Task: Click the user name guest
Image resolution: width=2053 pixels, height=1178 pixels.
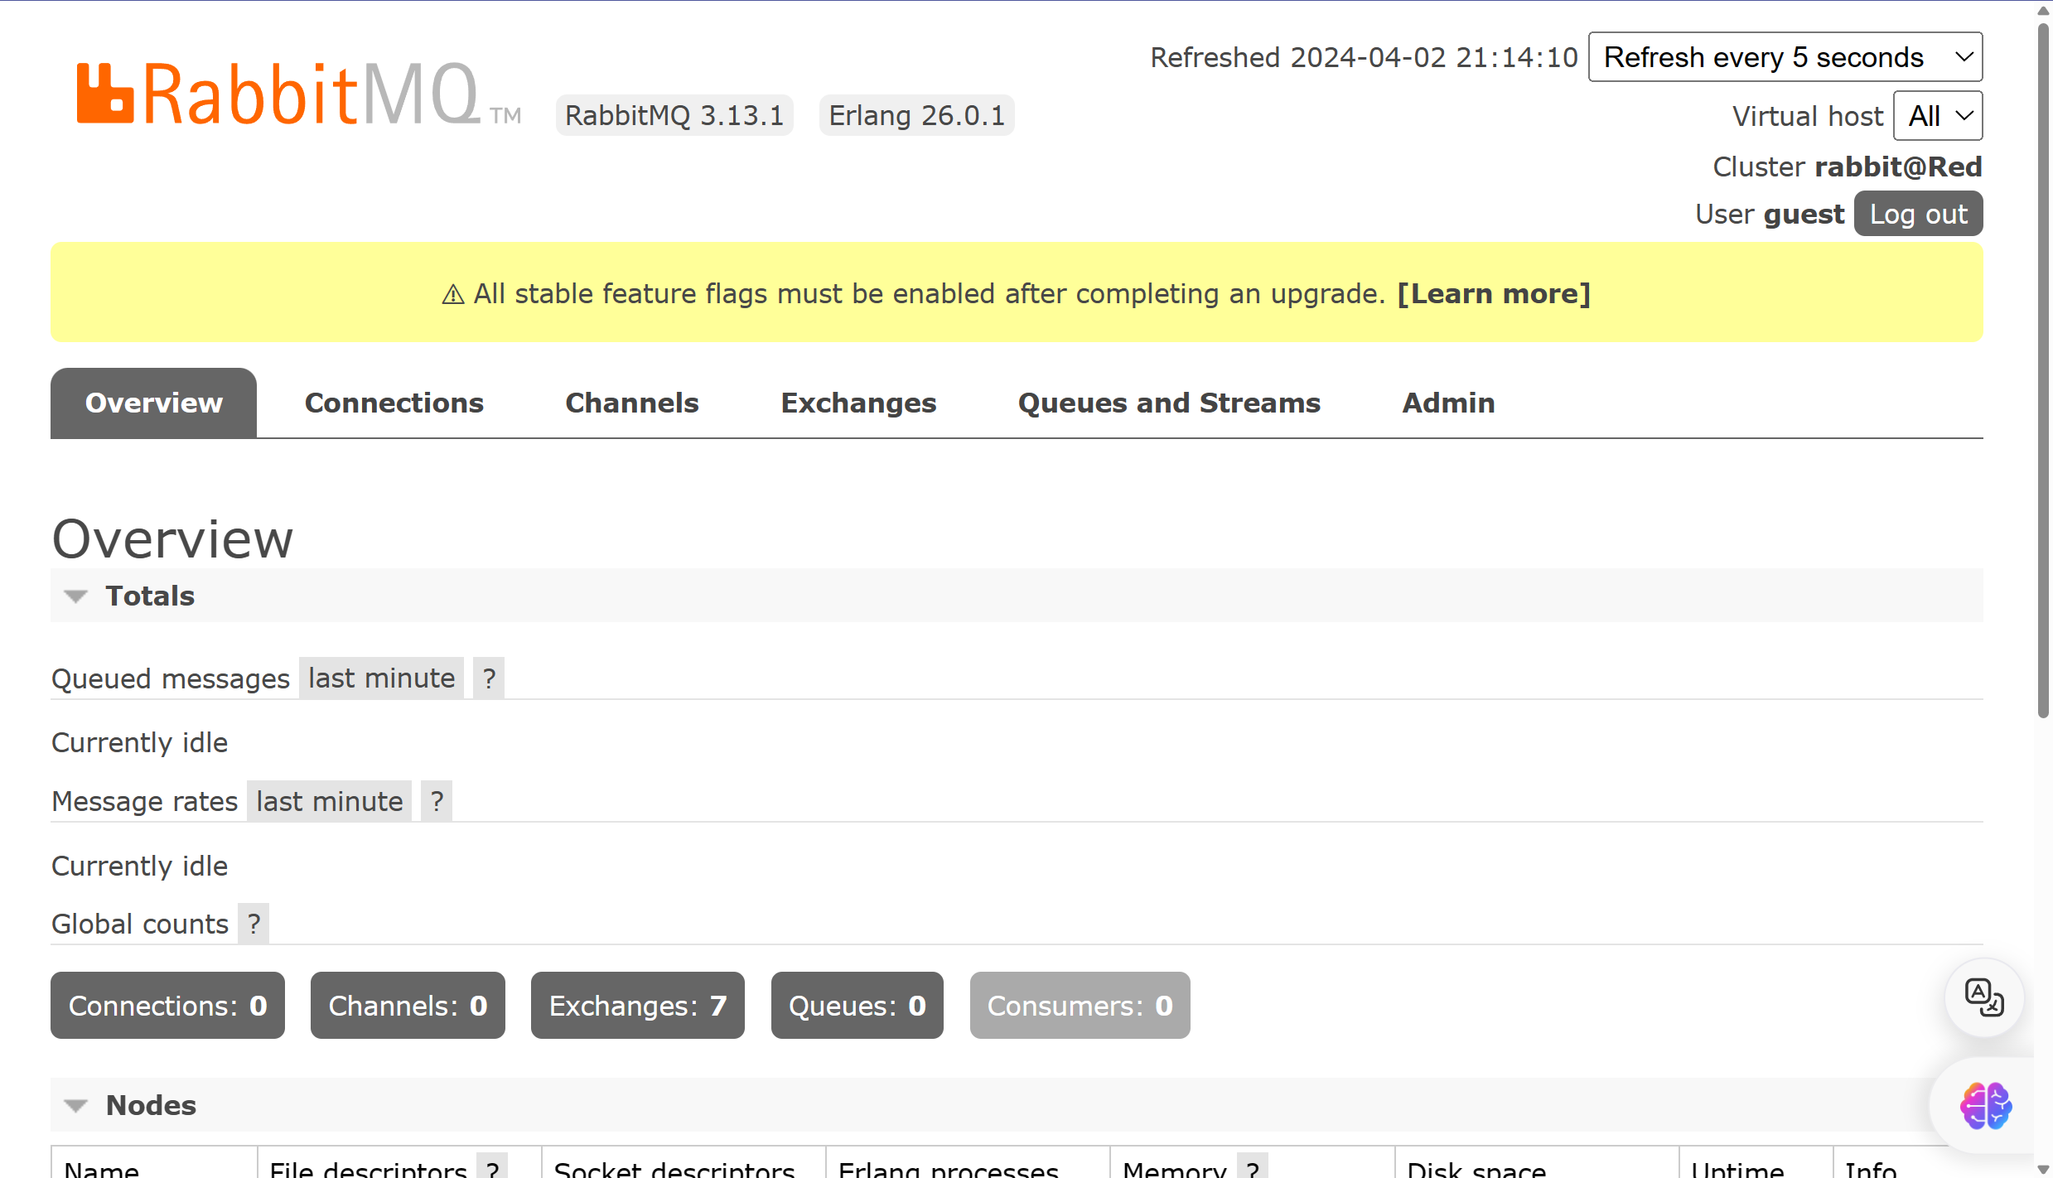Action: point(1804,215)
